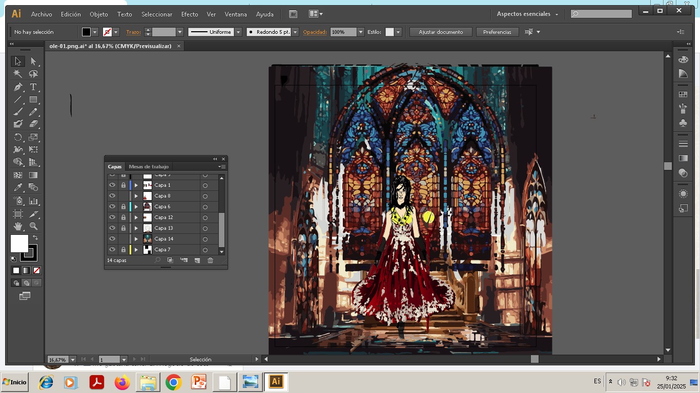The height and width of the screenshot is (393, 700).
Task: Select the Hand tool
Action: tap(17, 226)
